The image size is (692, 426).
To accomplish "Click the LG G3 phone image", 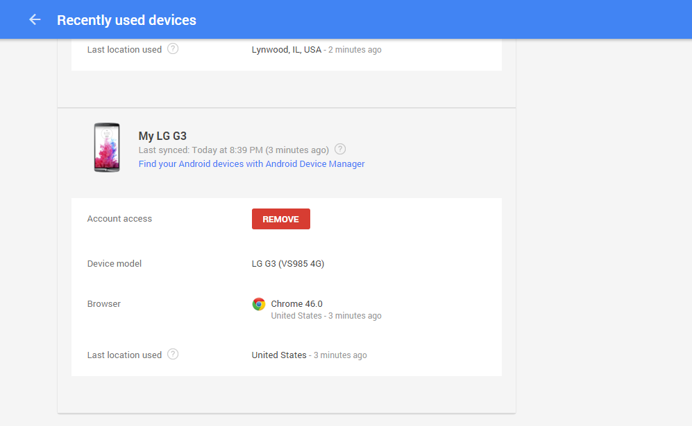I will 107,148.
